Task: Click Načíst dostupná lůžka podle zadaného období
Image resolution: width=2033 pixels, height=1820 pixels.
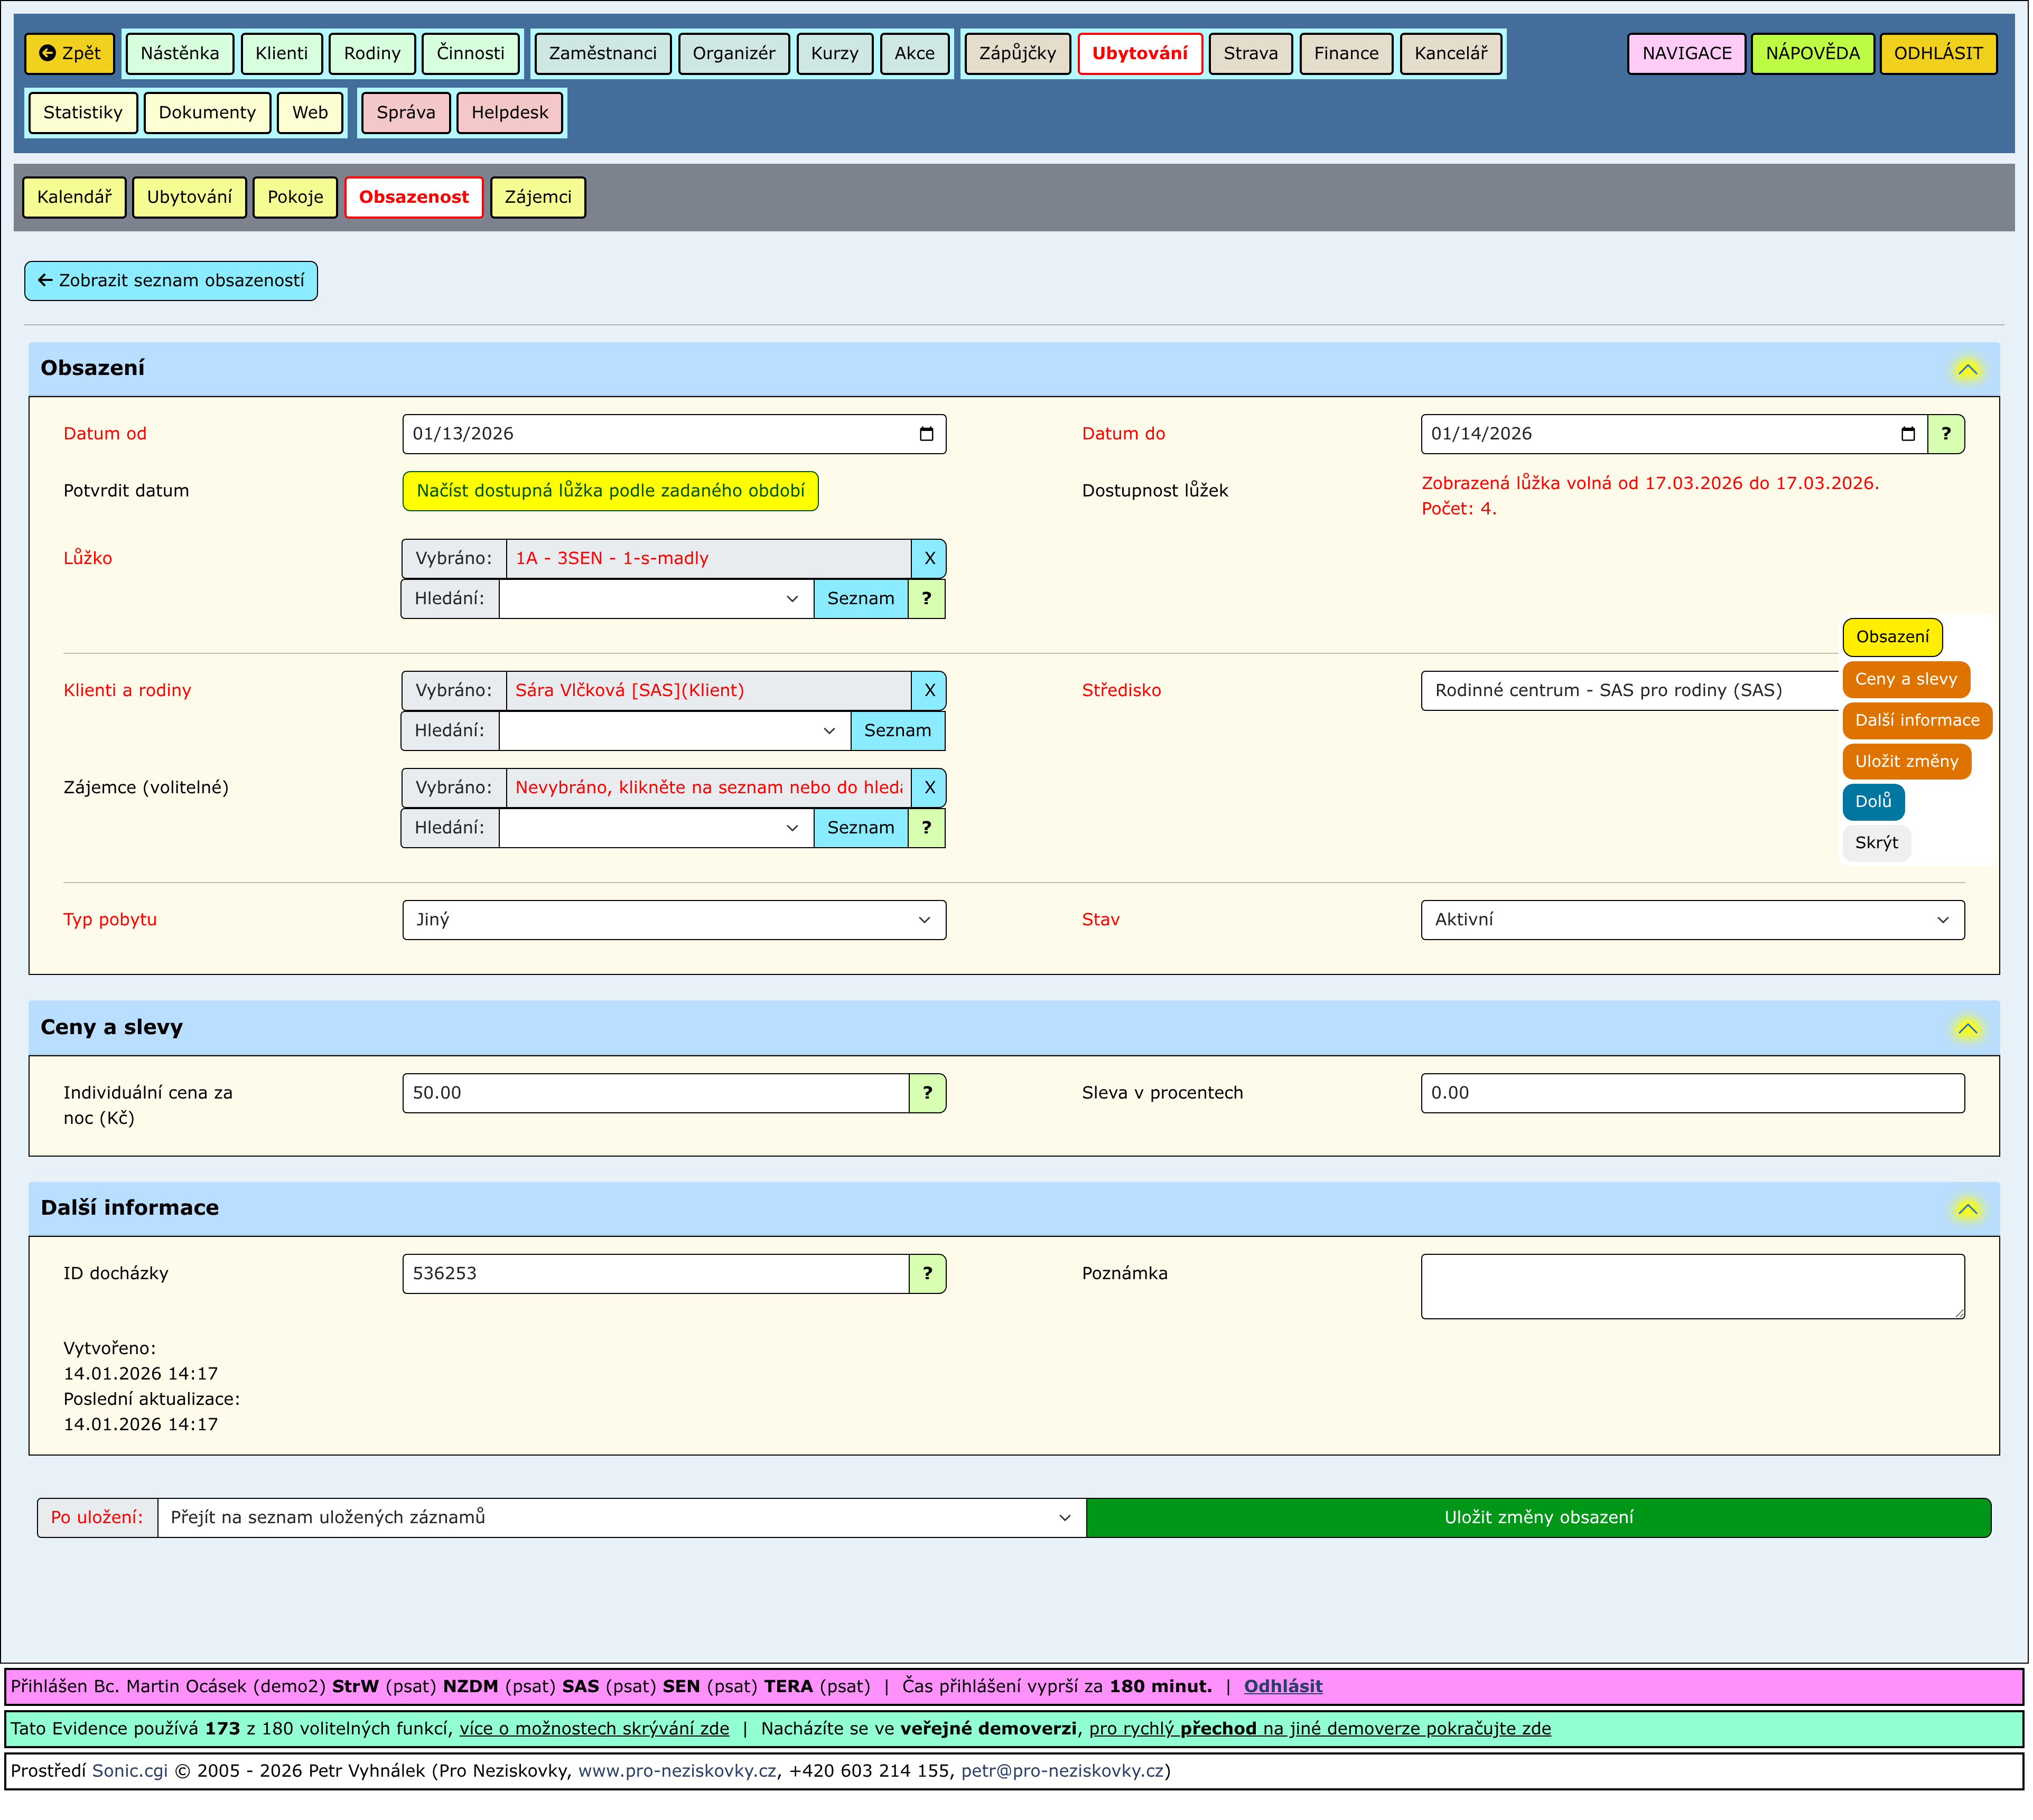Action: pyautogui.click(x=610, y=491)
